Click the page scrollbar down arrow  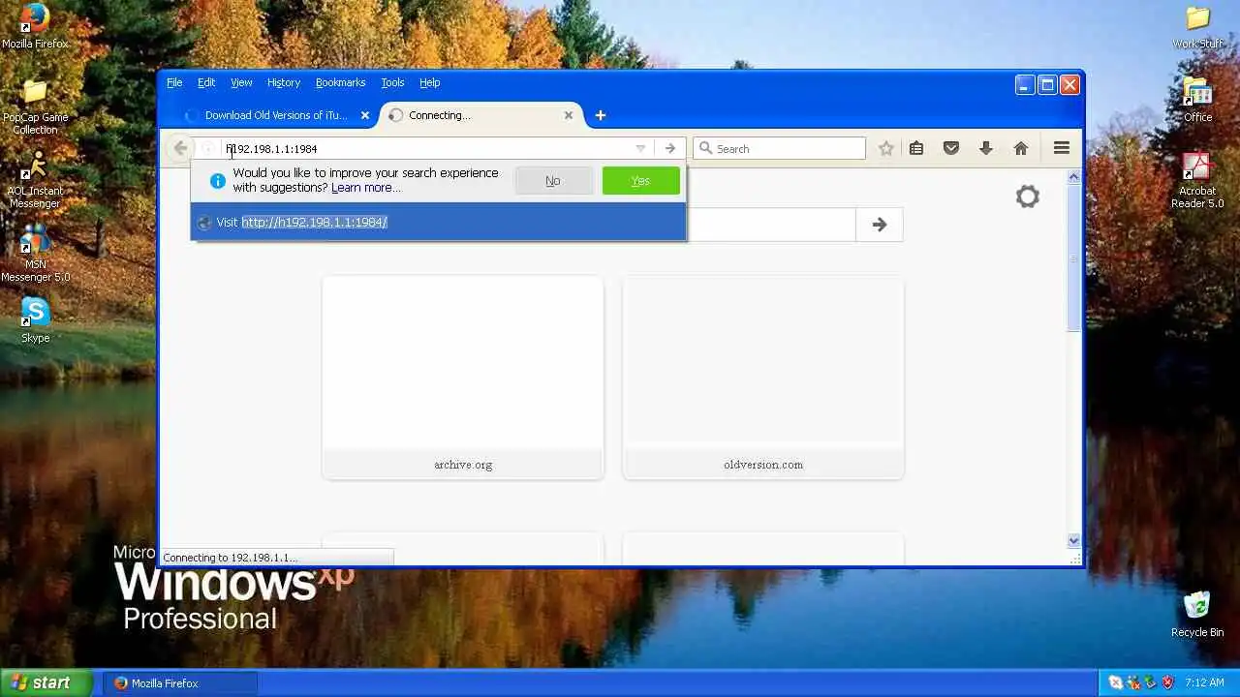pos(1073,541)
